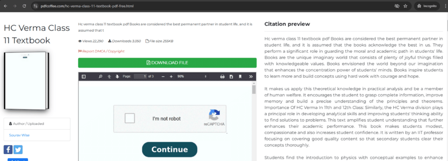Viewport: 448px width, 161px height.
Task: Zoom out with the minus icon
Action: 163,76
